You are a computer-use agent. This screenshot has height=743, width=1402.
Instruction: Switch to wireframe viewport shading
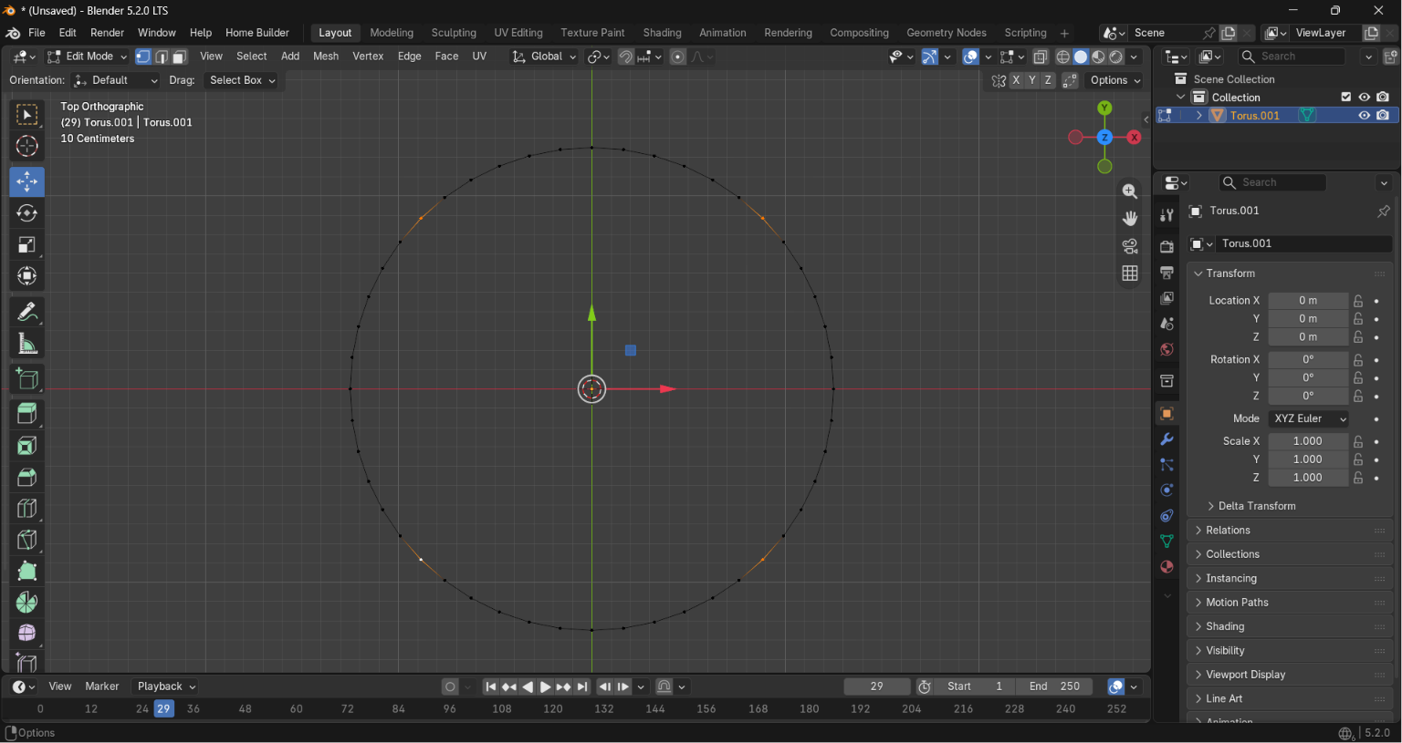click(1063, 57)
